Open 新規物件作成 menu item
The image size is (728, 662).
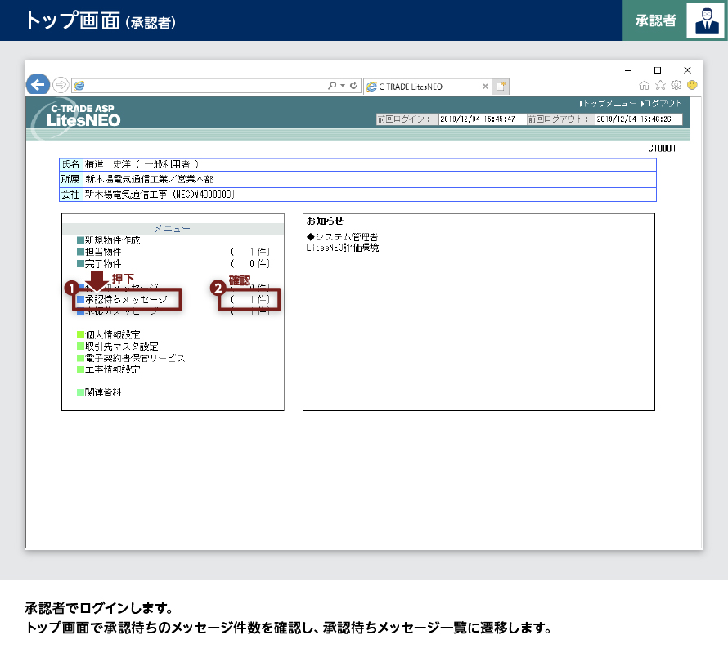112,240
